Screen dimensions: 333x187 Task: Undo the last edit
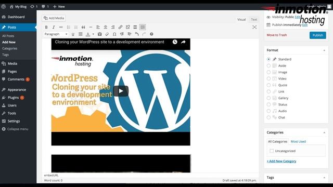tap(137, 34)
